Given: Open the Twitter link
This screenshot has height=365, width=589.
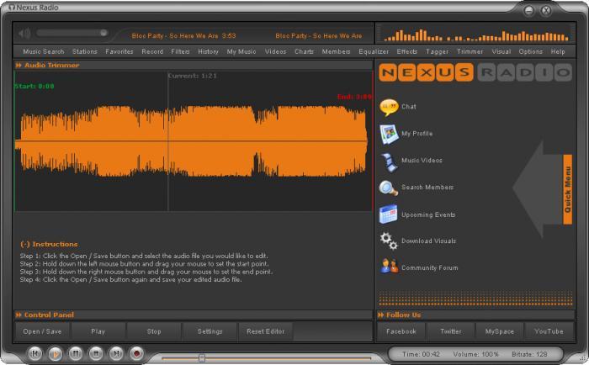Looking at the screenshot, I should coord(451,331).
